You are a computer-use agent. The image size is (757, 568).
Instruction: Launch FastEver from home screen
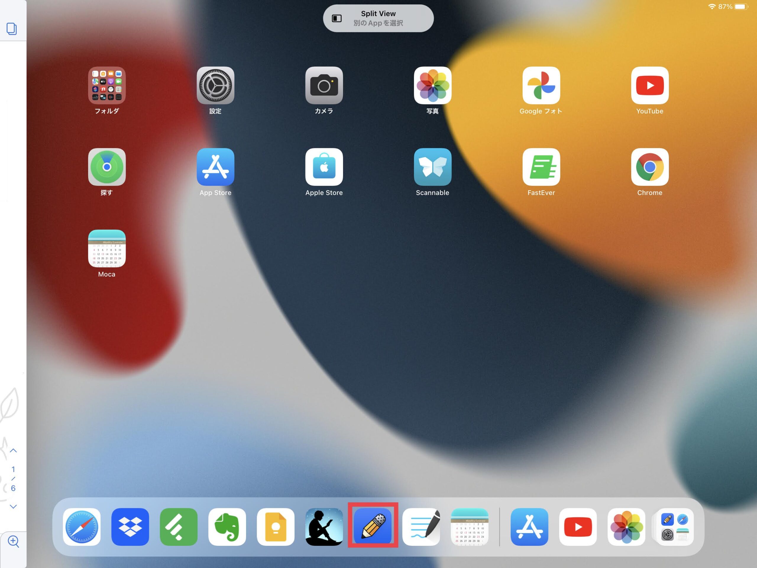(541, 167)
